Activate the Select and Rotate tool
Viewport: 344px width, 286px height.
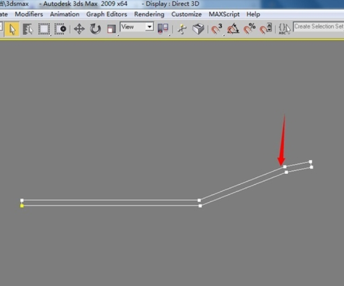click(95, 29)
